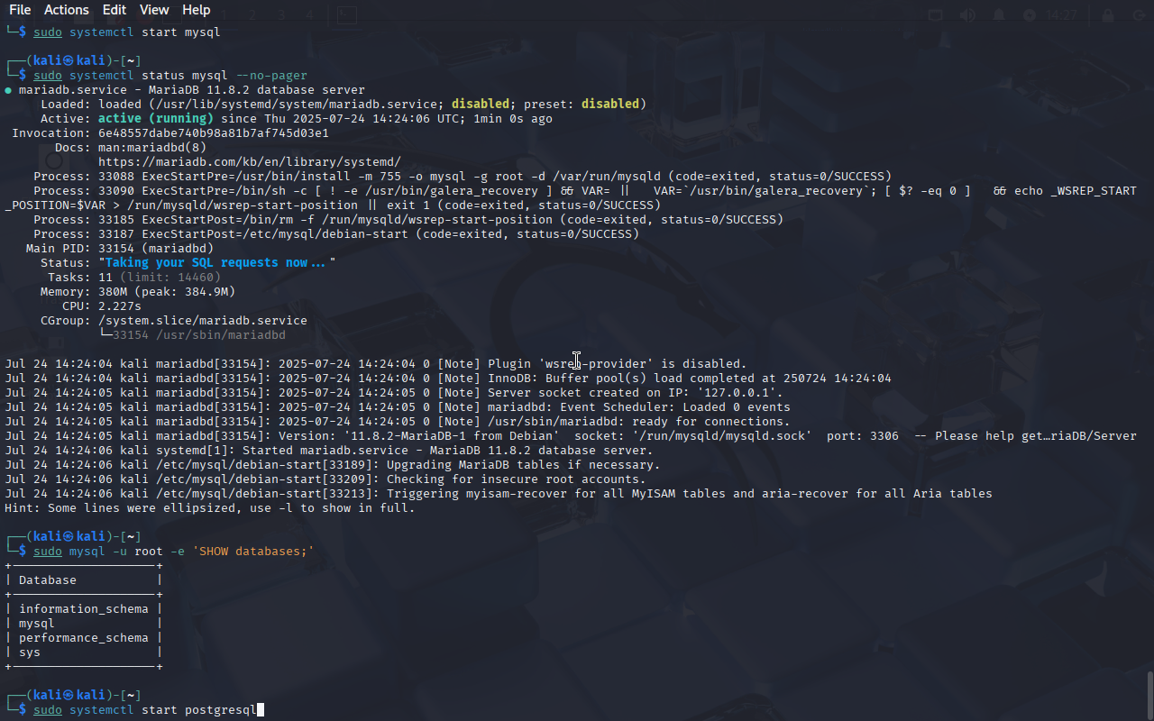Viewport: 1154px width, 721px height.
Task: Click the 'sudo mysql -u root -e' command
Action: pyautogui.click(x=174, y=552)
